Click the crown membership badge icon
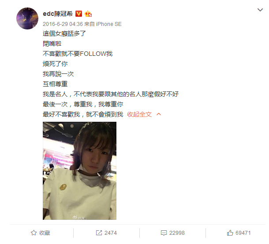Image resolution: width=269 pixels, height=244 pixels. (88, 14)
